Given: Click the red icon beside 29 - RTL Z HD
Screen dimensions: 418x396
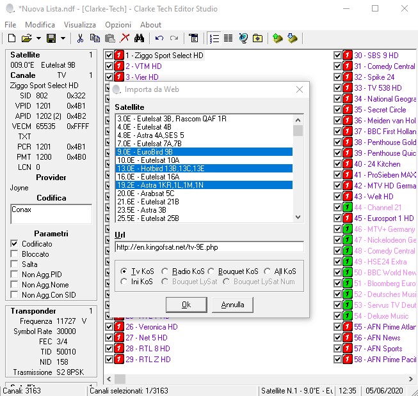Looking at the screenshot, I should pos(119,360).
